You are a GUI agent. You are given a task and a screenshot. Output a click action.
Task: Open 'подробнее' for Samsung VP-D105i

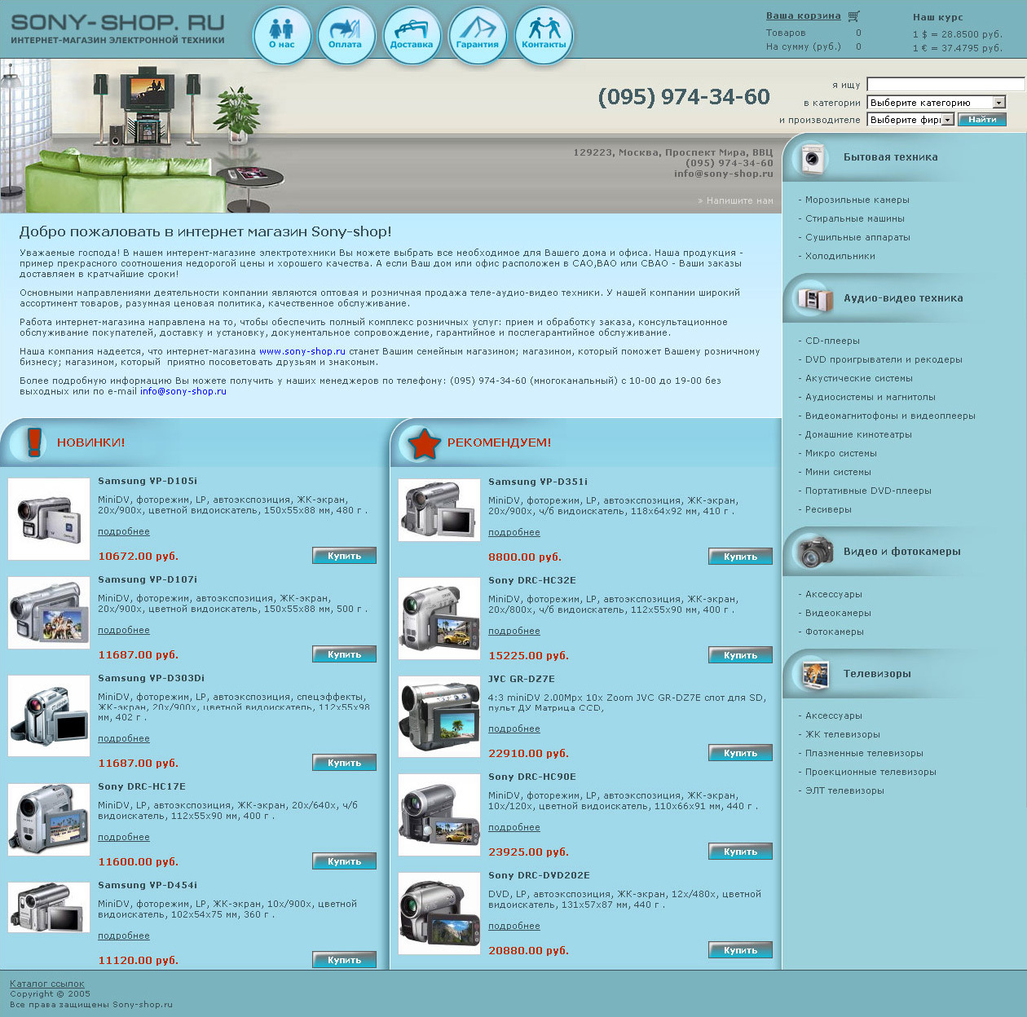coord(124,531)
